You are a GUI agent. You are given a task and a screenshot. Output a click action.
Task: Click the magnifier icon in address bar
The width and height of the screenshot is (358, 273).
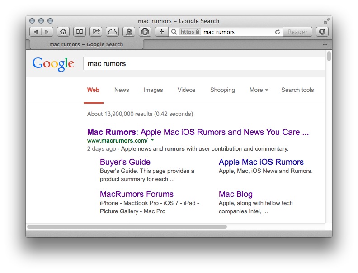(174, 32)
